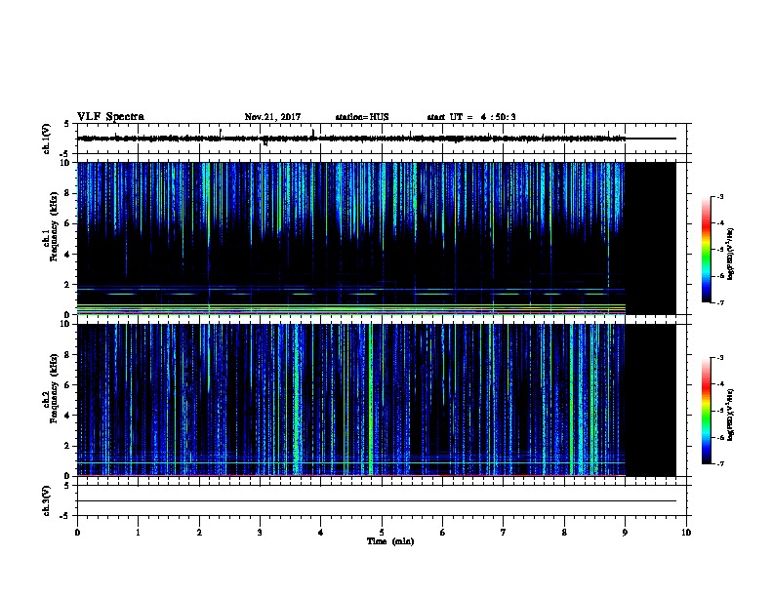This screenshot has width=773, height=597.
Task: Click the 'ch.1(V)' waveform axis label
Action: point(47,139)
